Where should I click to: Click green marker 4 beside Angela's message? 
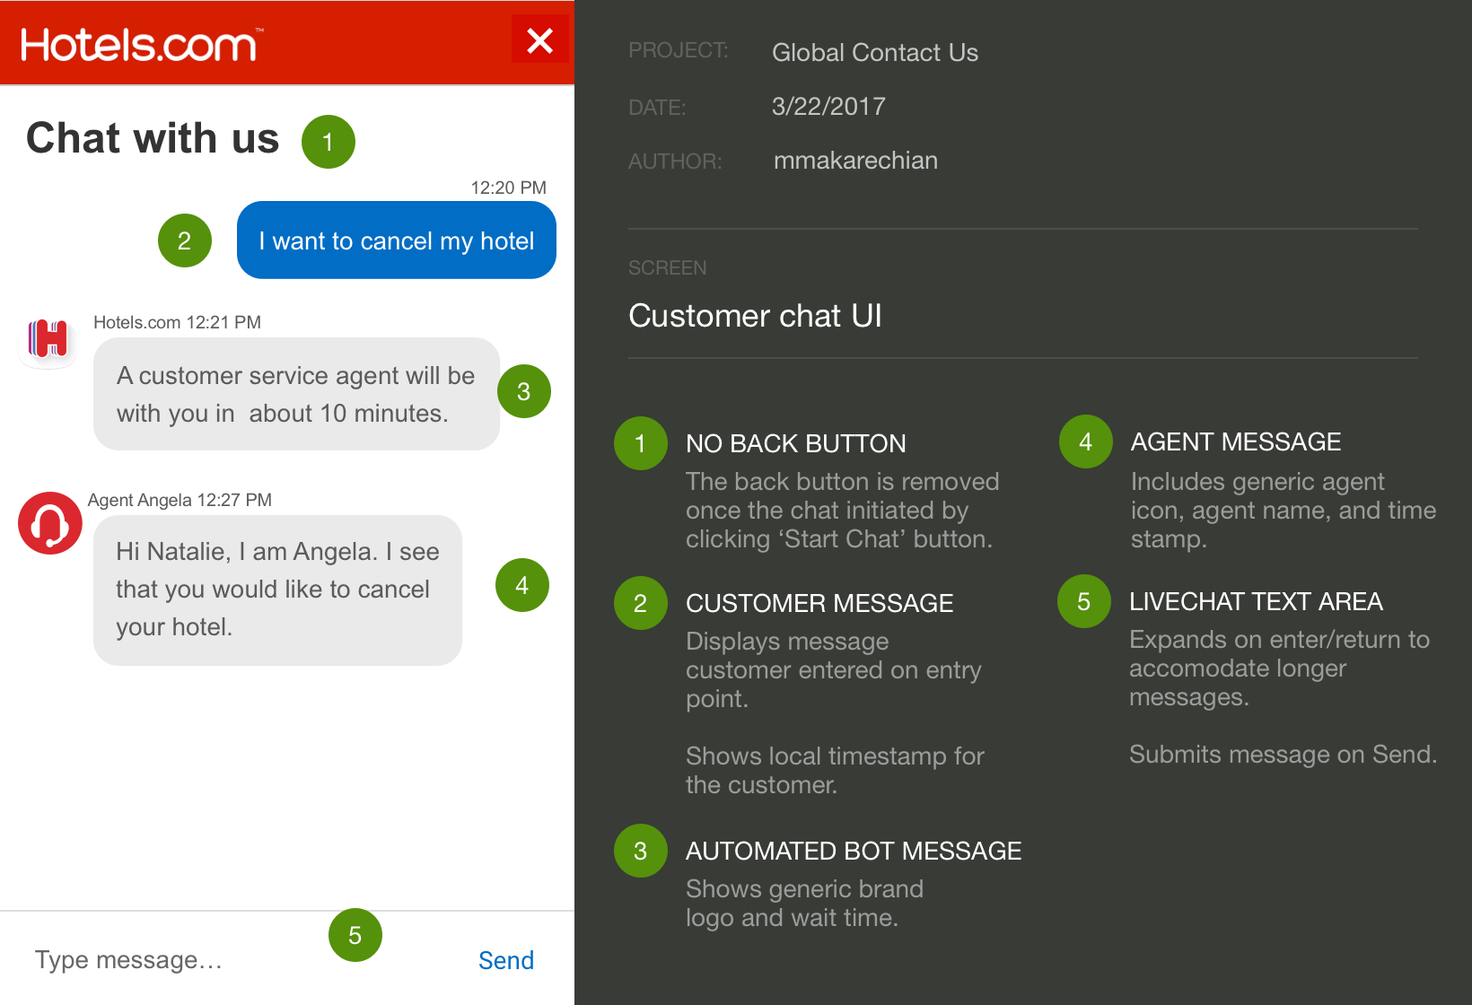click(521, 585)
